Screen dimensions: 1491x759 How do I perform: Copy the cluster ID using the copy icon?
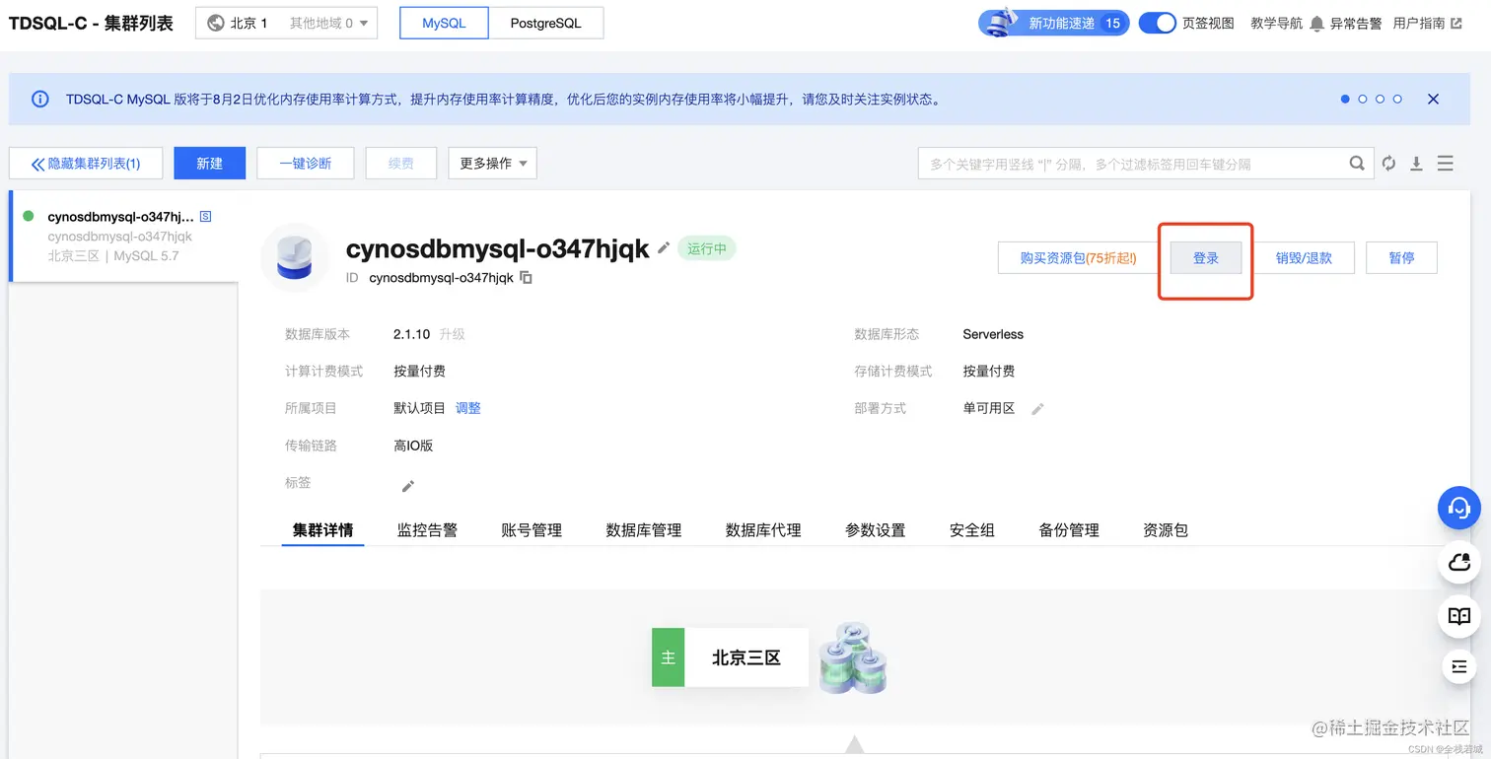[x=526, y=278]
